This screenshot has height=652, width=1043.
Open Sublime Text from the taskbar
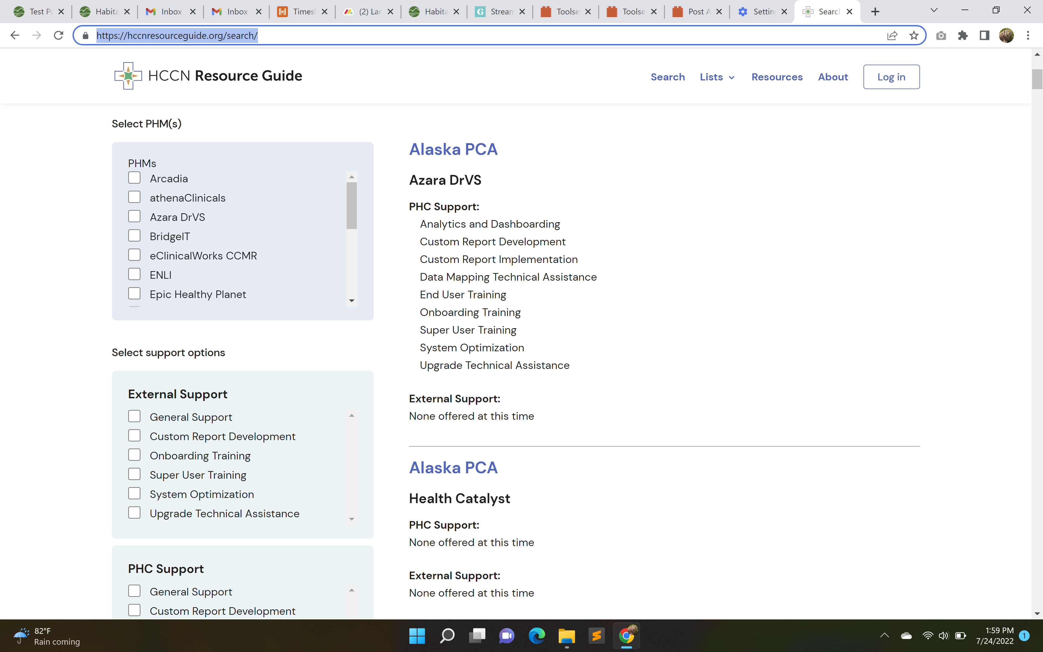pos(596,636)
